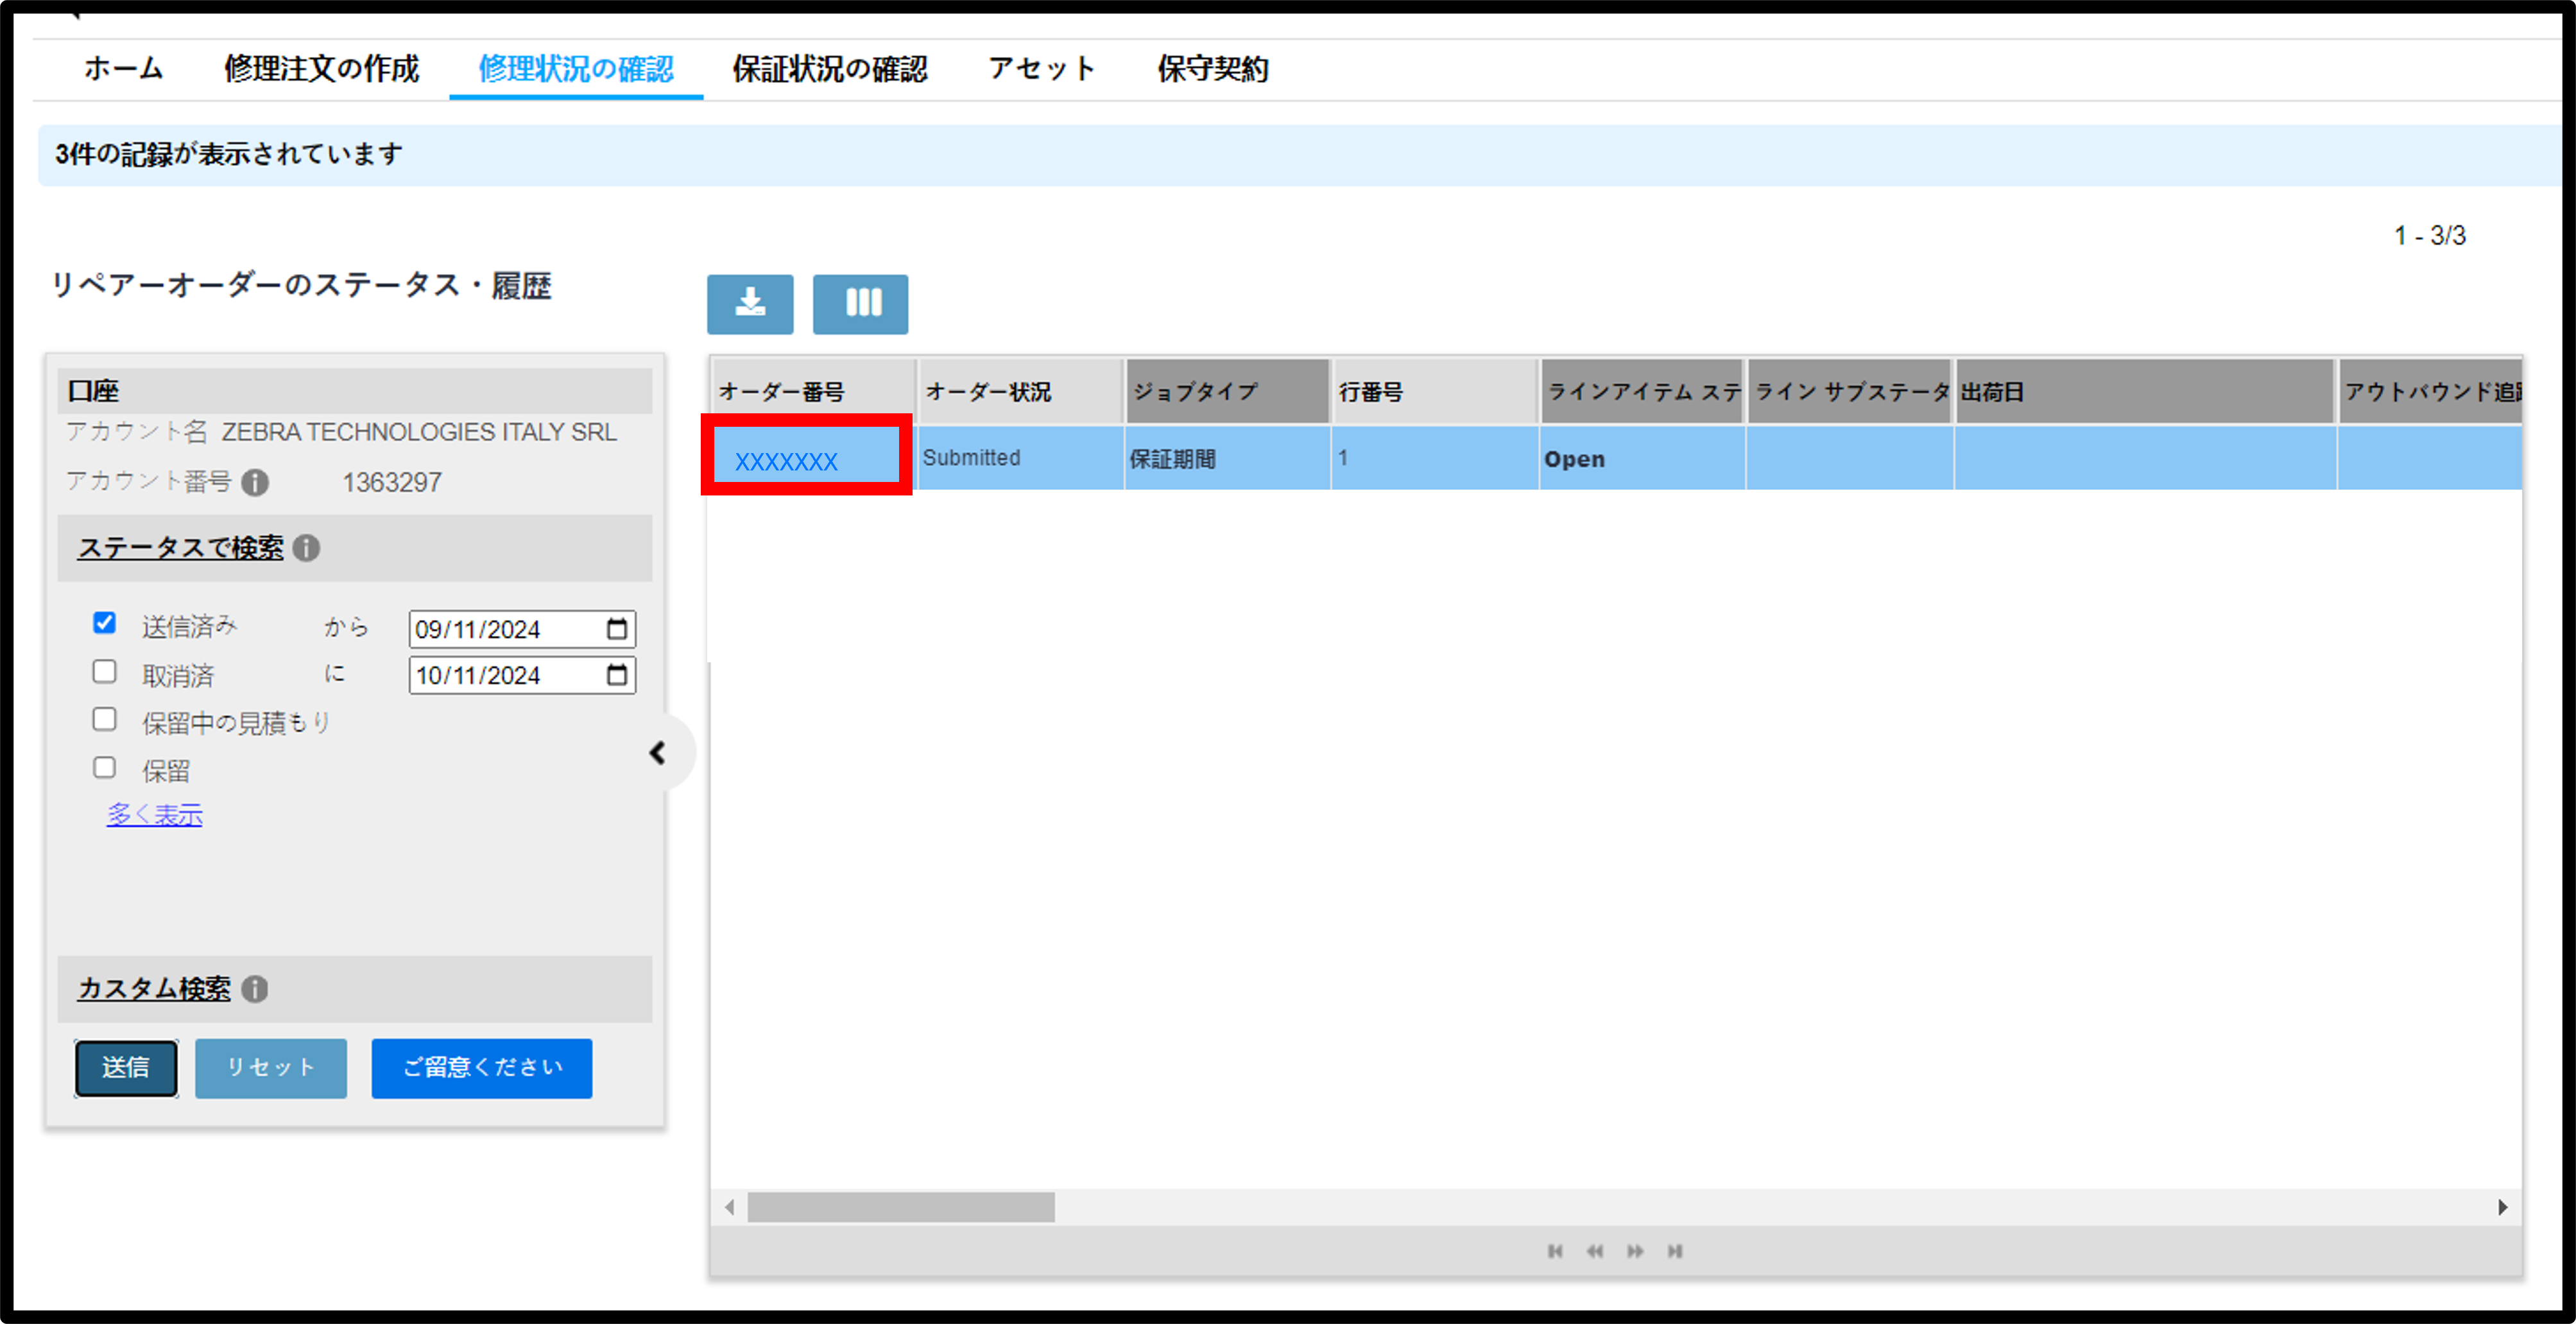Go to first page of results

[x=1555, y=1251]
